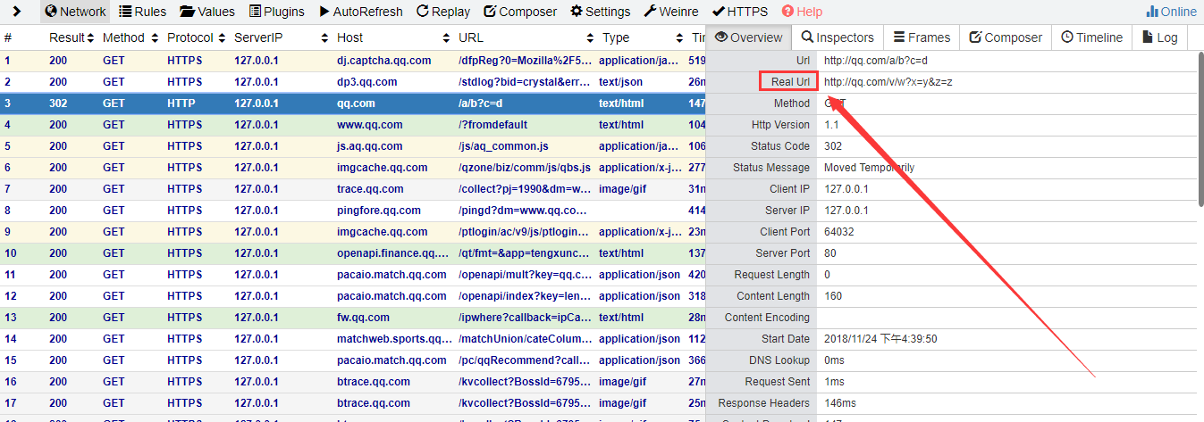The height and width of the screenshot is (422, 1204).
Task: Click the Inspectors magnifier icon
Action: tap(807, 37)
